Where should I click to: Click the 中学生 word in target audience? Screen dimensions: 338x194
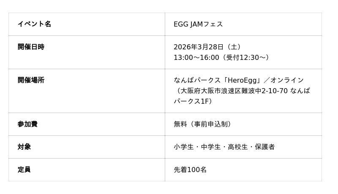click(x=211, y=147)
